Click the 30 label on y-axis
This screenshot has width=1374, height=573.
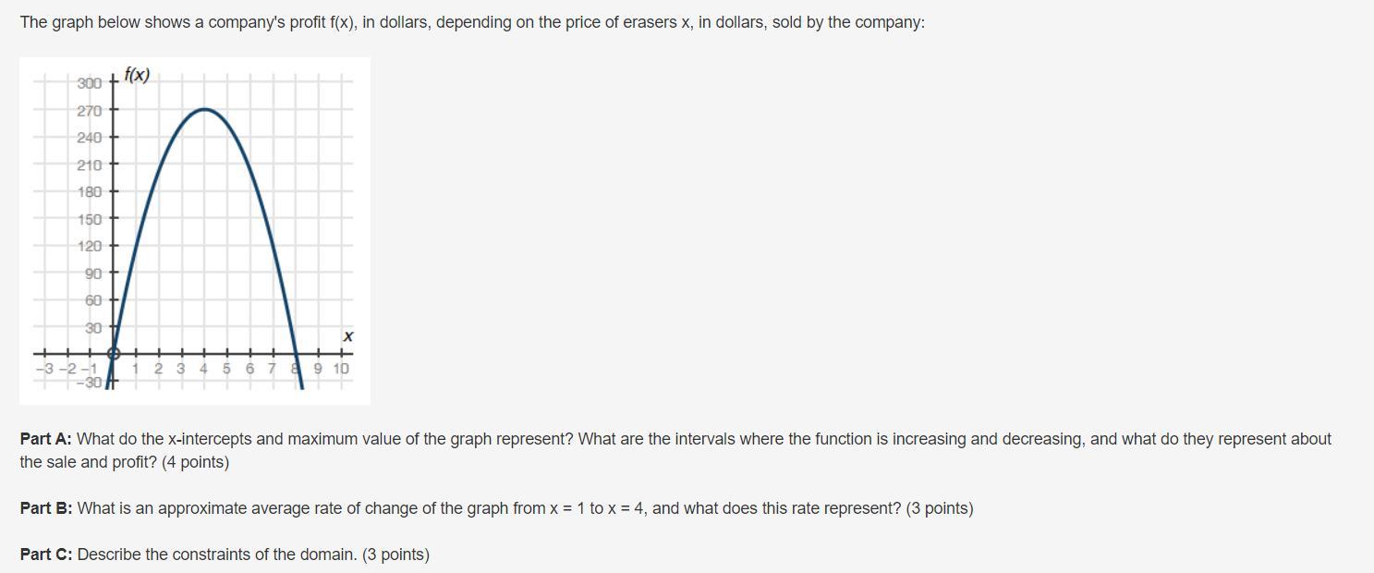click(x=93, y=328)
